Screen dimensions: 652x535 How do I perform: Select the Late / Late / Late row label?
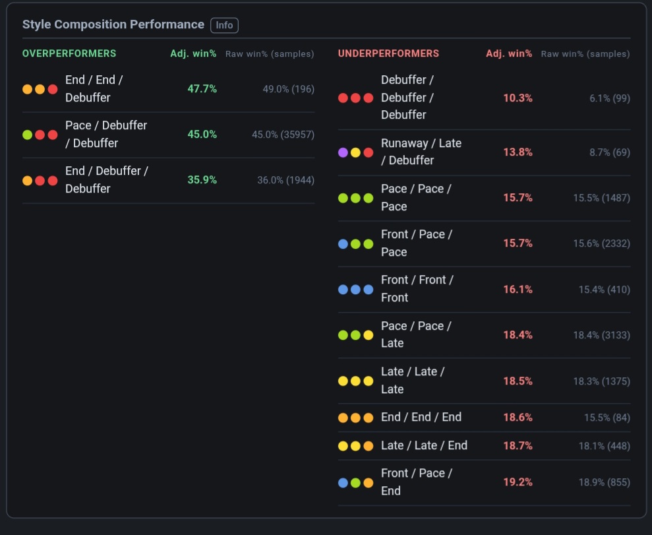pyautogui.click(x=413, y=380)
